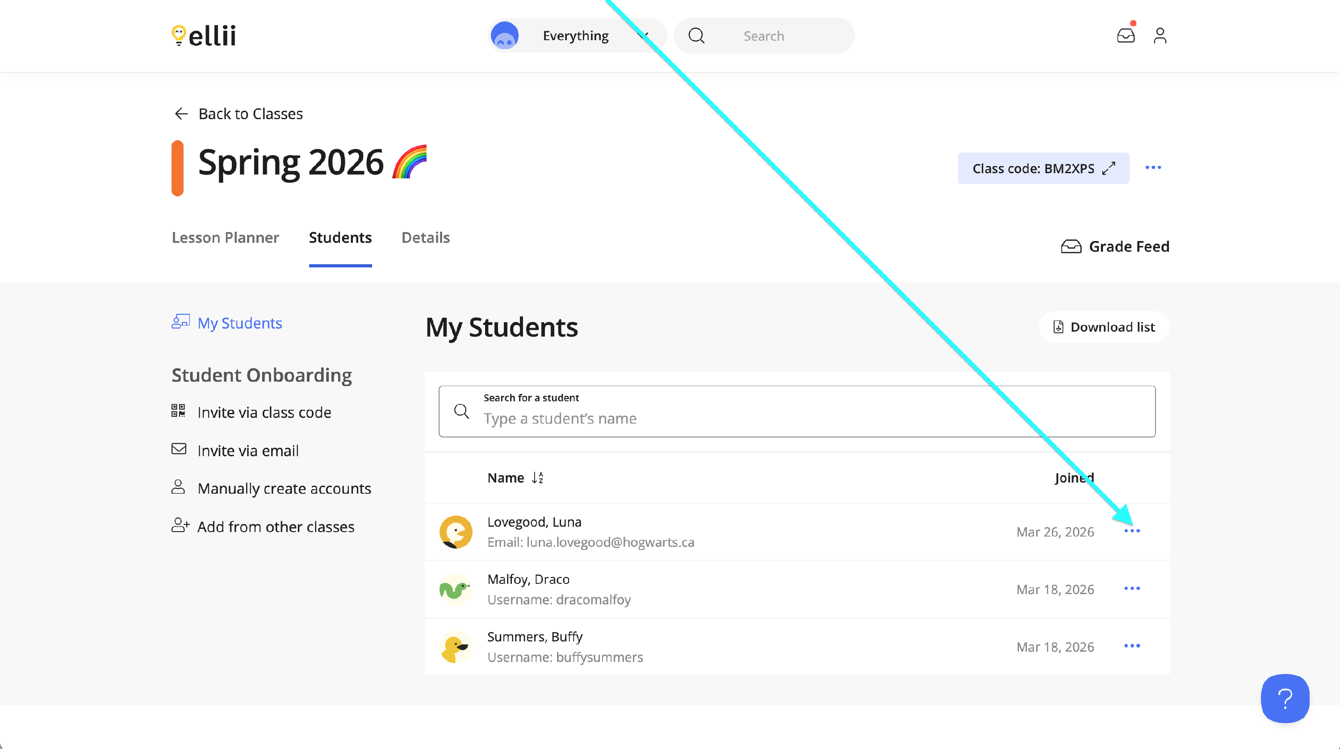Click the back arrow to Classes

[x=181, y=113]
